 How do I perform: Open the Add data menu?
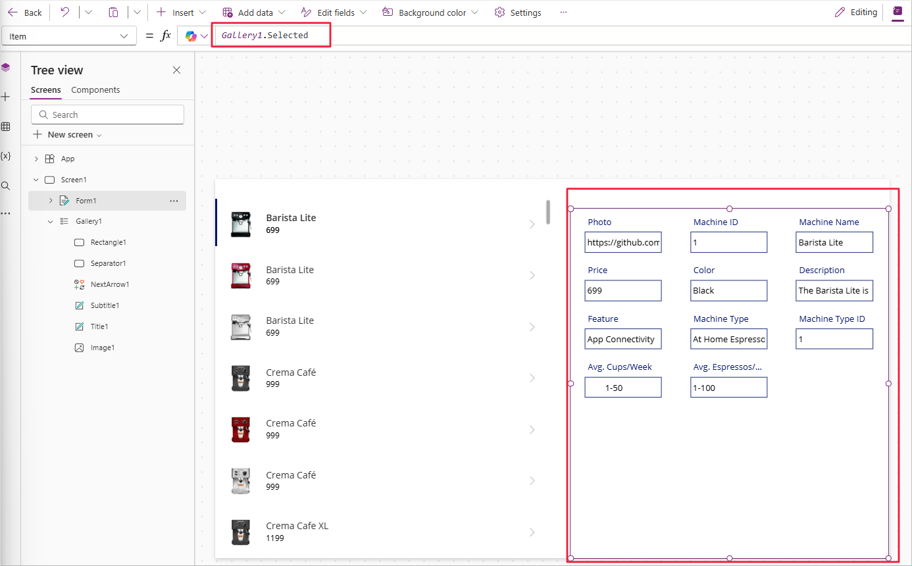point(253,13)
